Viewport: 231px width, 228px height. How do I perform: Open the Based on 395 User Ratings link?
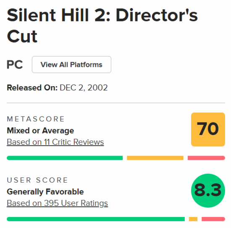pos(57,203)
